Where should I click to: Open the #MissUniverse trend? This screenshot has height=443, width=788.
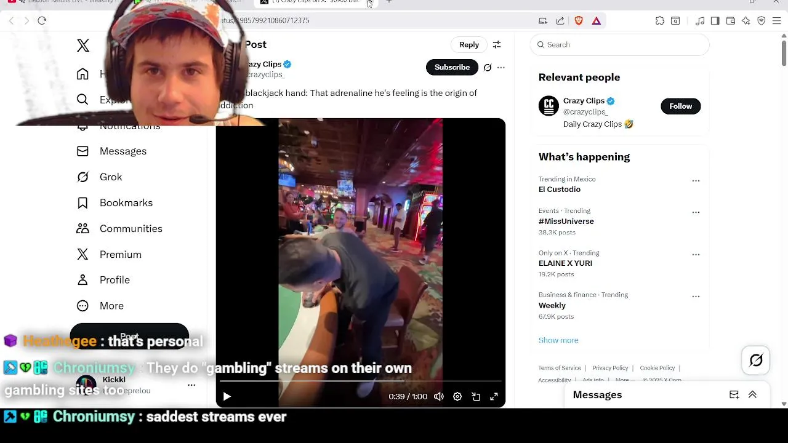pyautogui.click(x=566, y=221)
